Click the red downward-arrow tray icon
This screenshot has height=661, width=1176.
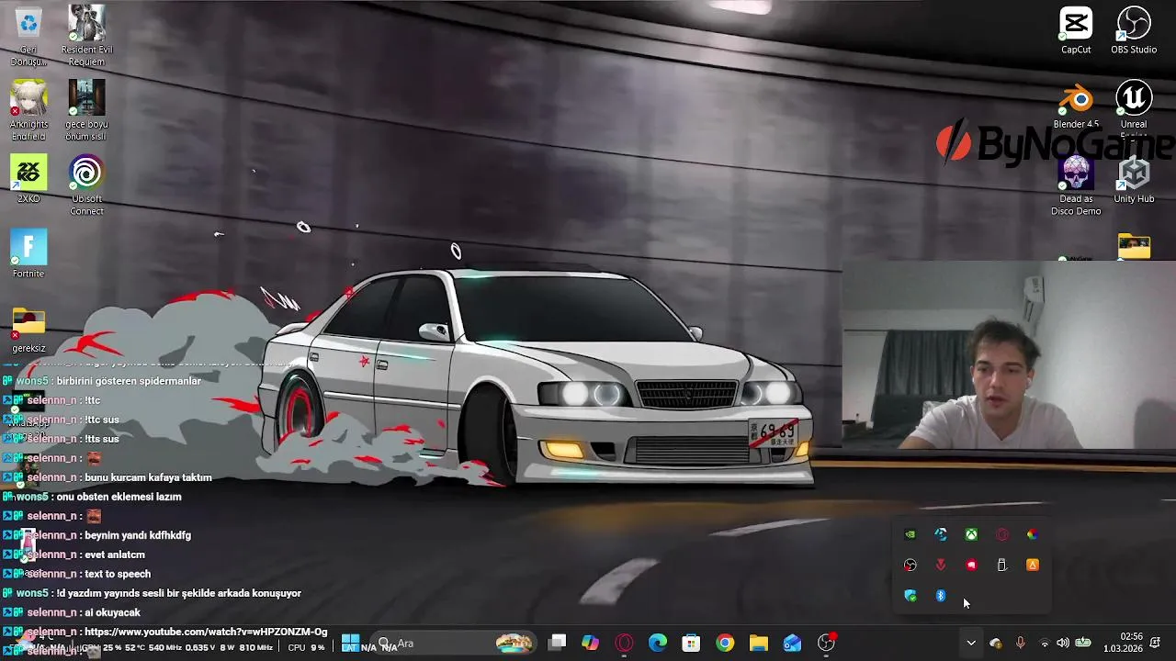941,566
